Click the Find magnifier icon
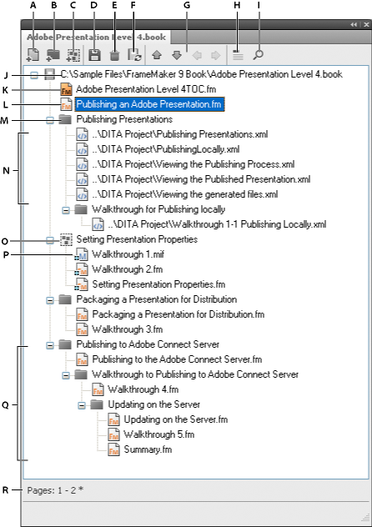Image resolution: width=372 pixels, height=527 pixels. coord(258,55)
